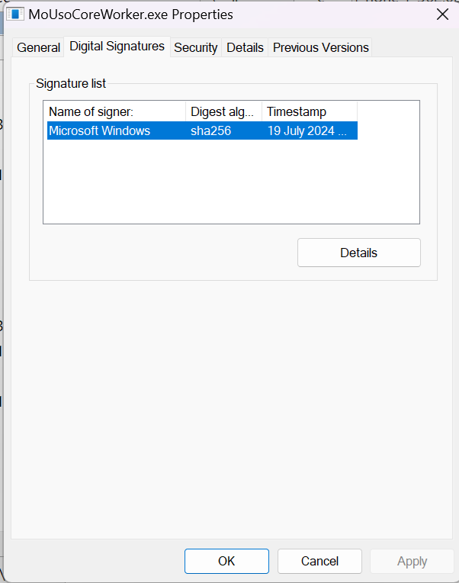Open signature Details button
This screenshot has width=459, height=583.
(358, 253)
